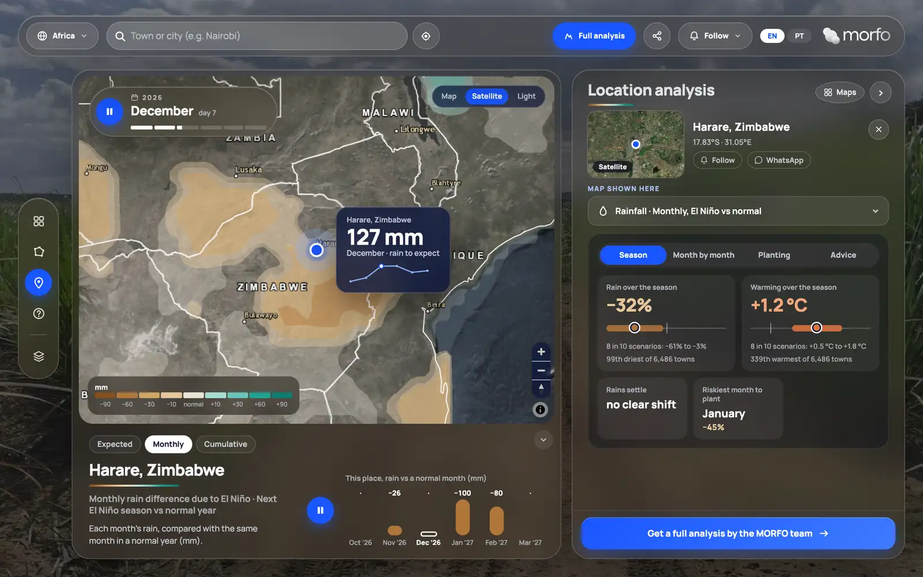Collapse Location analysis panel with arrow

tap(880, 92)
